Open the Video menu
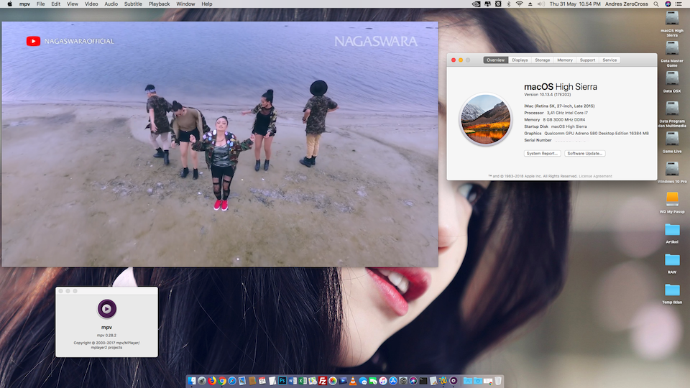 tap(91, 4)
